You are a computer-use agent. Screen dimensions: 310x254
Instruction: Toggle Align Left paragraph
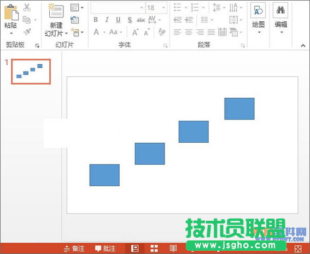[x=177, y=32]
